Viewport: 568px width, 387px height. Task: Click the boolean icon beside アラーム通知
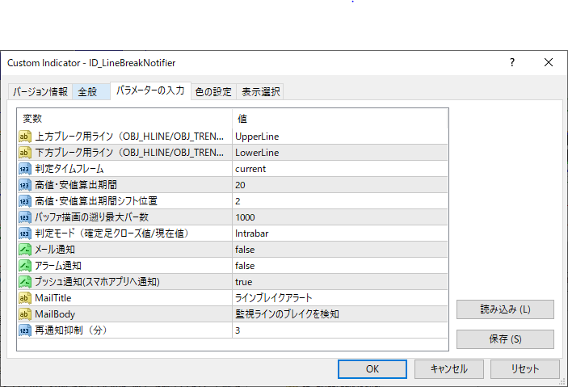point(25,266)
